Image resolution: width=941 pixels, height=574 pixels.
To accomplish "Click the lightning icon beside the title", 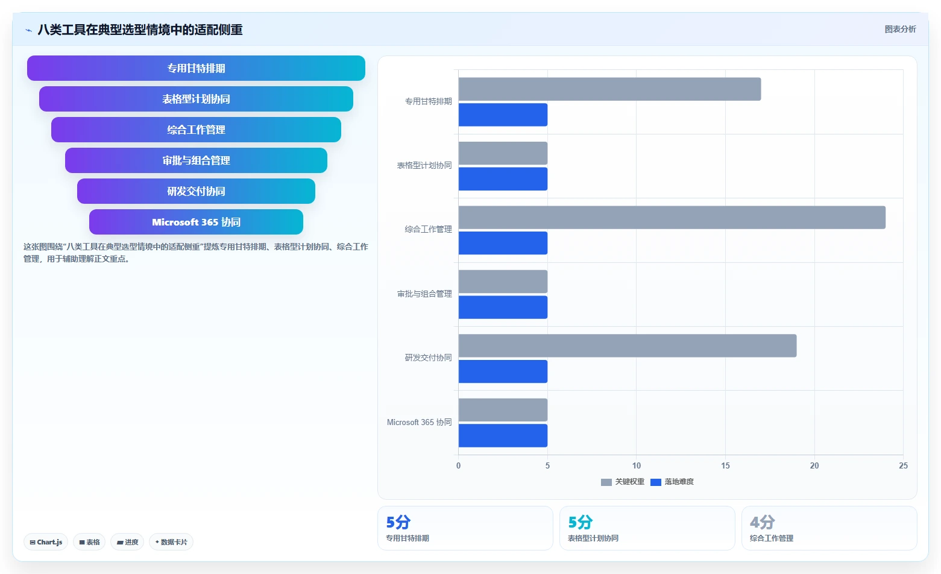I will [28, 30].
